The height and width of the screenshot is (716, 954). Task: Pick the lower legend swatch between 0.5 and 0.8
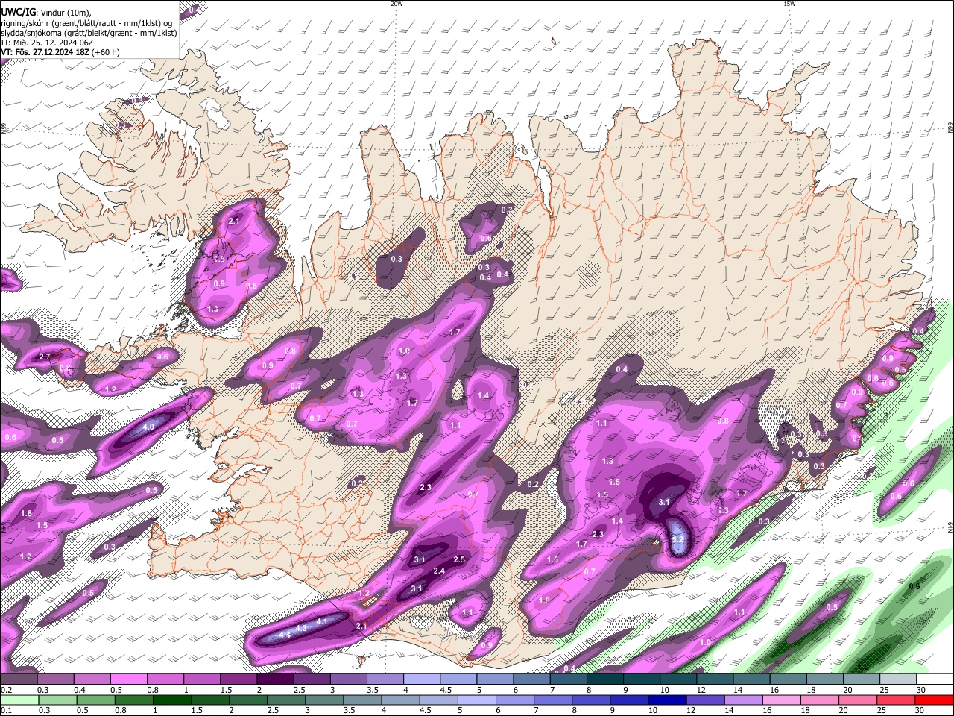point(95,700)
